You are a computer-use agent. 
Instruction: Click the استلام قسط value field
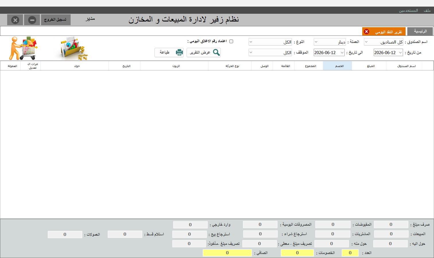coord(125,234)
